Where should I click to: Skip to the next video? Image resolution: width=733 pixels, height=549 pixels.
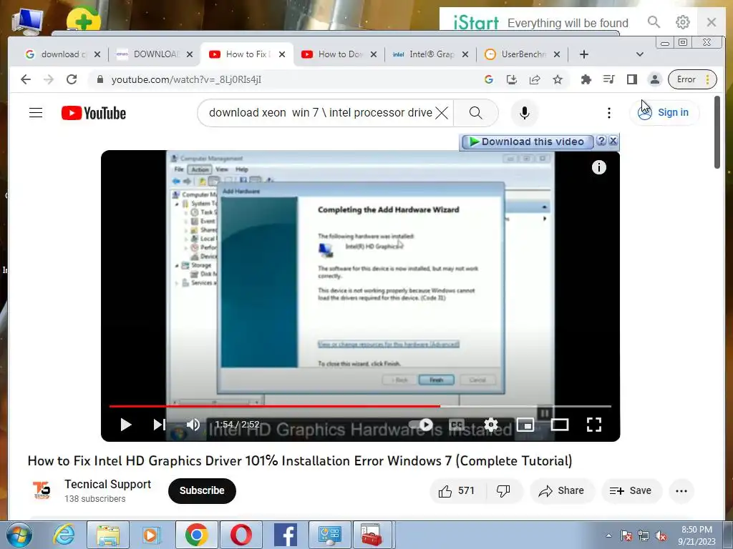tap(160, 425)
